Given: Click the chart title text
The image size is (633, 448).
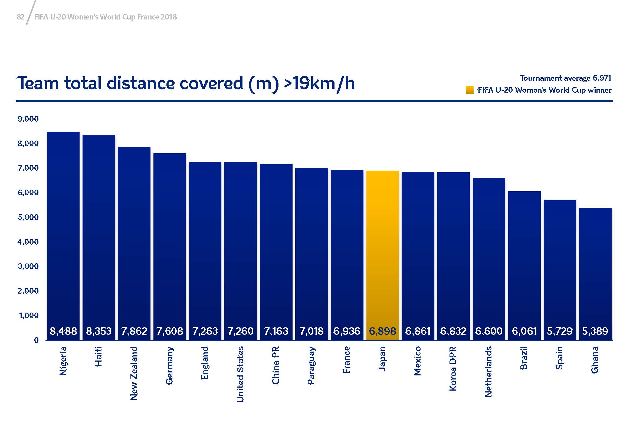Looking at the screenshot, I should [186, 83].
